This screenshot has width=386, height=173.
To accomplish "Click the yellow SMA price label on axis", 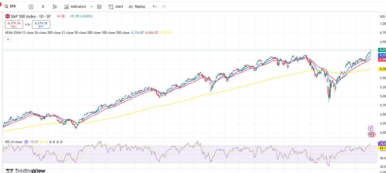I will click(x=382, y=69).
